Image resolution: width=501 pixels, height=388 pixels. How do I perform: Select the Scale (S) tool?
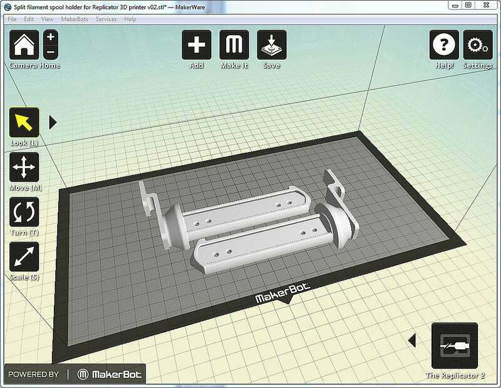(24, 257)
